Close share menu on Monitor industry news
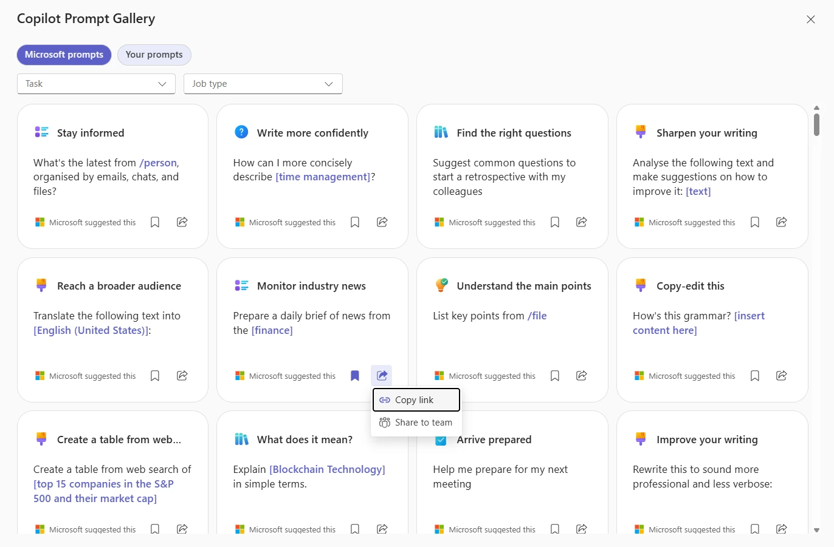Image resolution: width=834 pixels, height=547 pixels. click(382, 376)
